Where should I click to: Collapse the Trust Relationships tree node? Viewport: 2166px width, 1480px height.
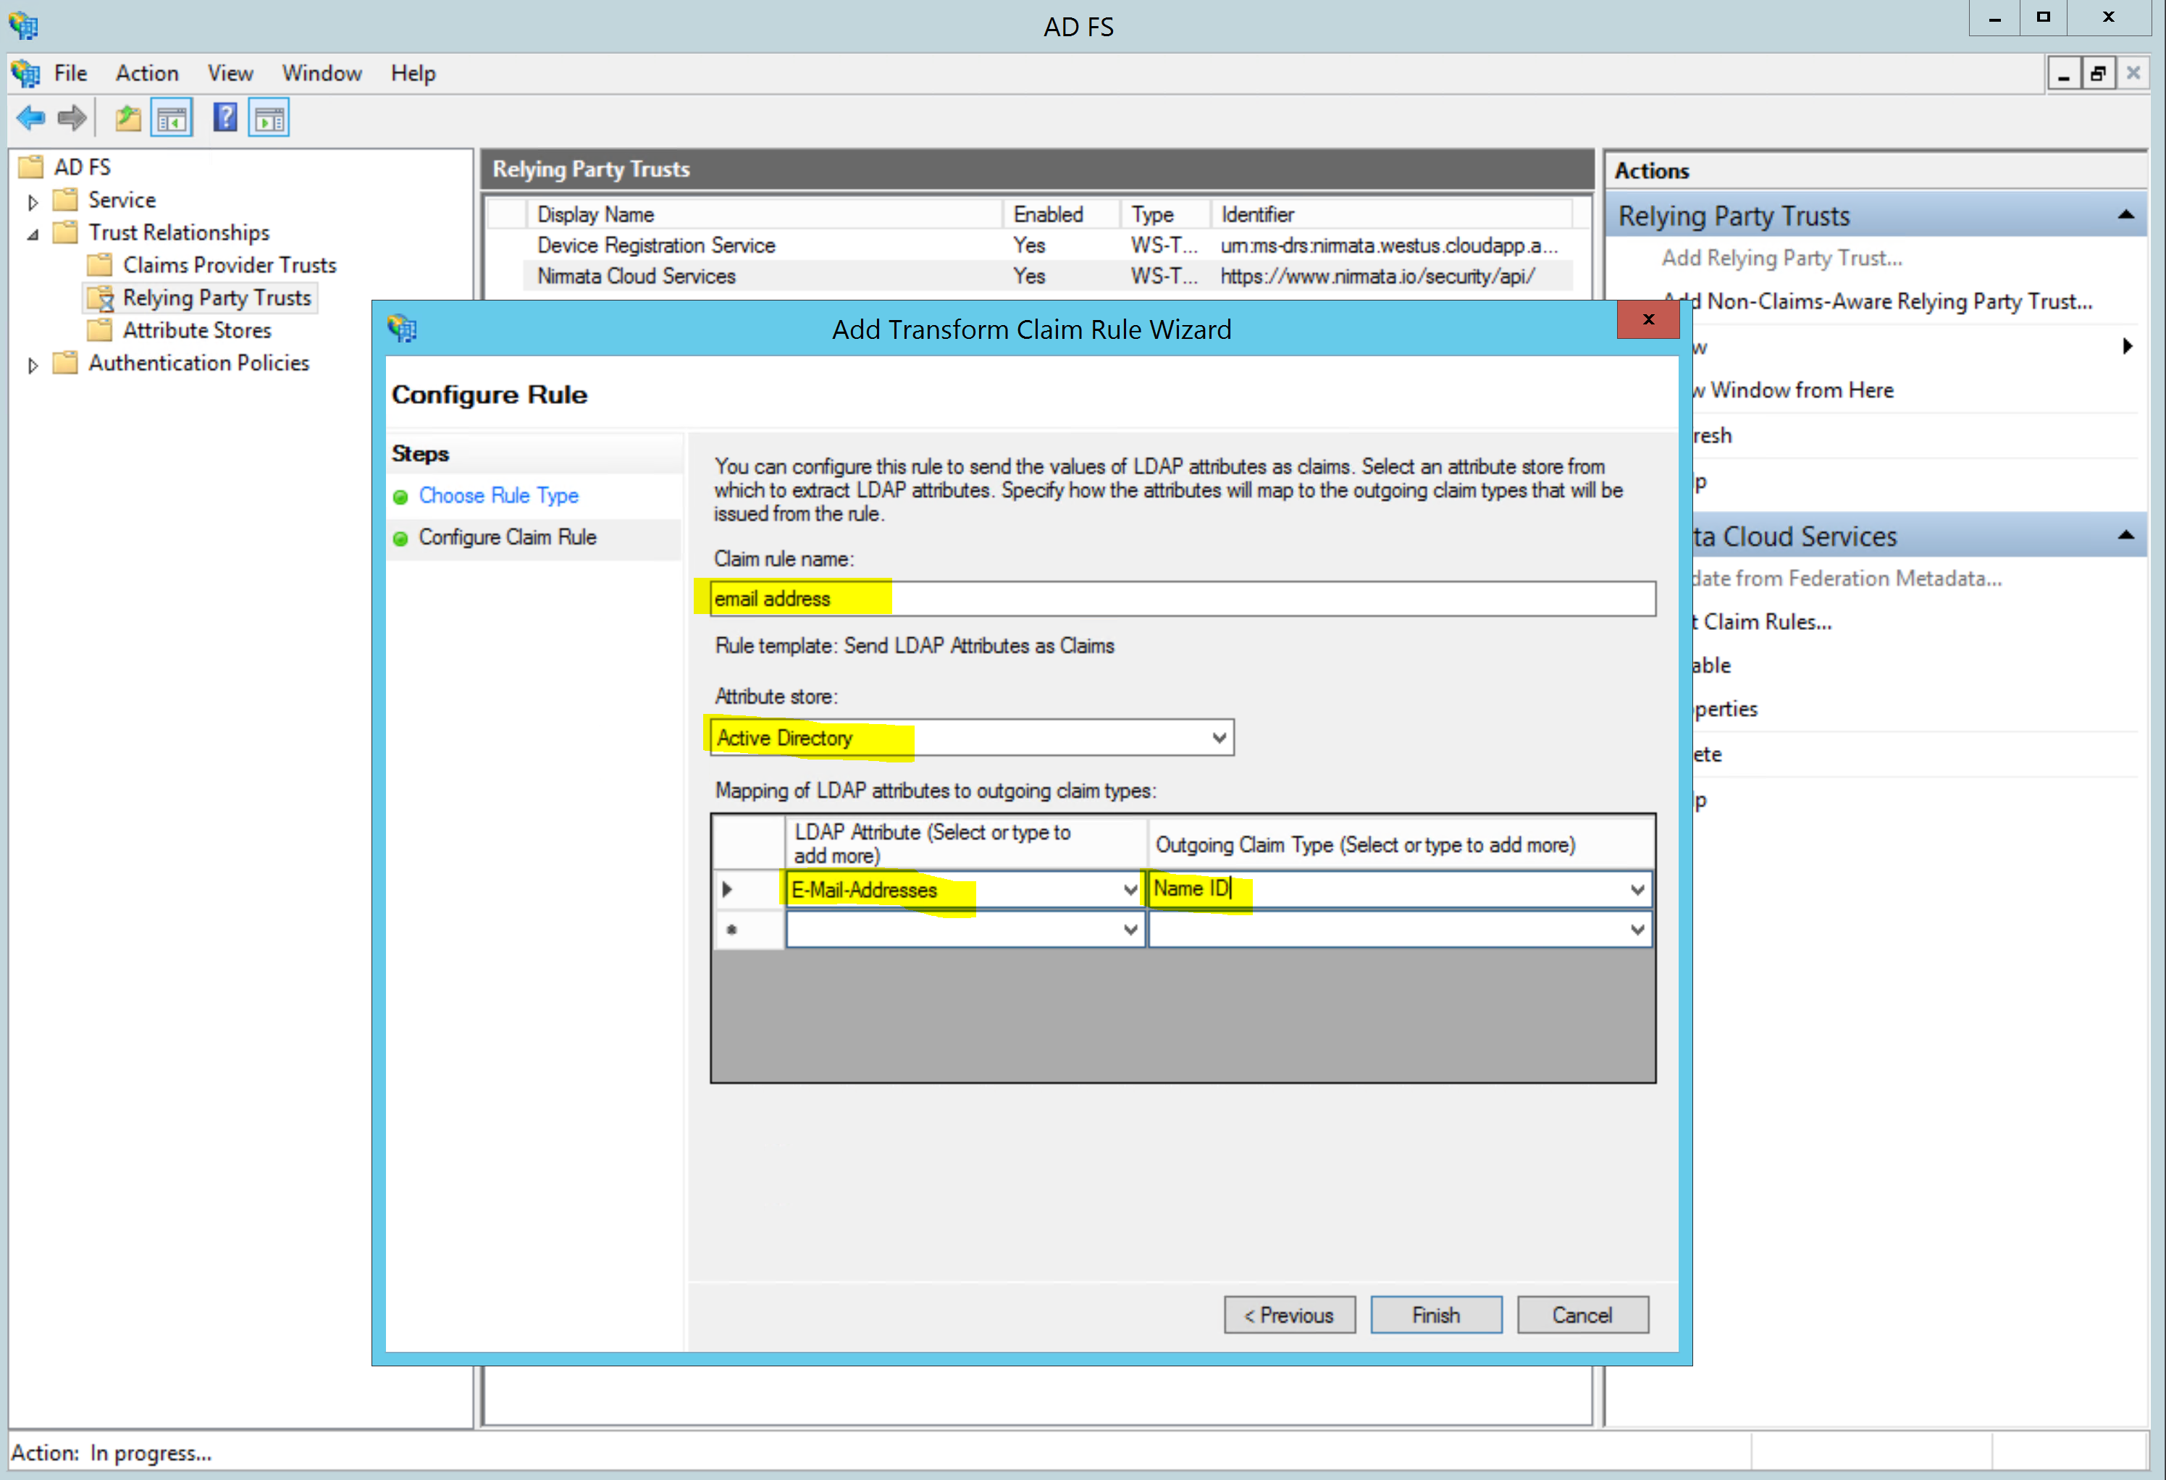coord(33,234)
